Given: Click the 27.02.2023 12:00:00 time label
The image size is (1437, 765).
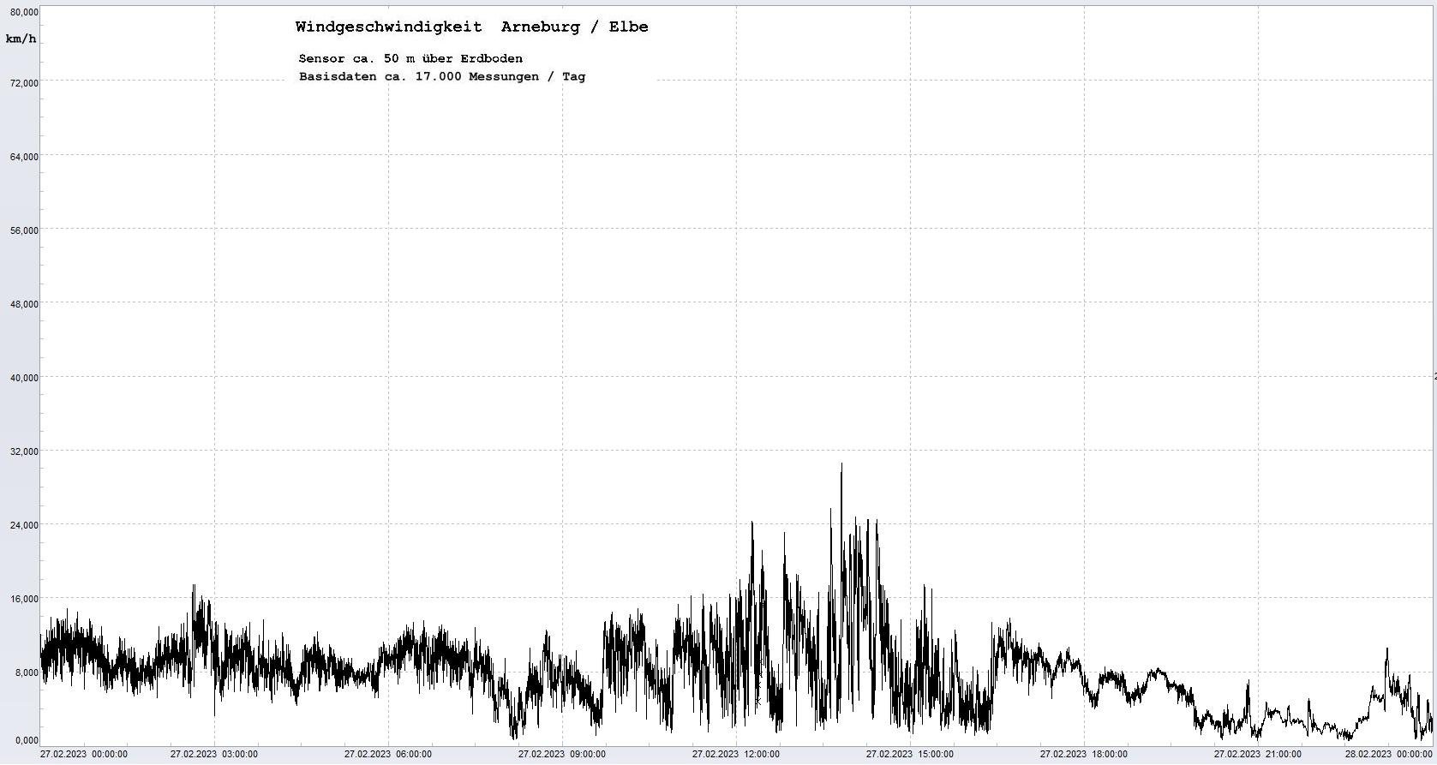Looking at the screenshot, I should tap(736, 755).
